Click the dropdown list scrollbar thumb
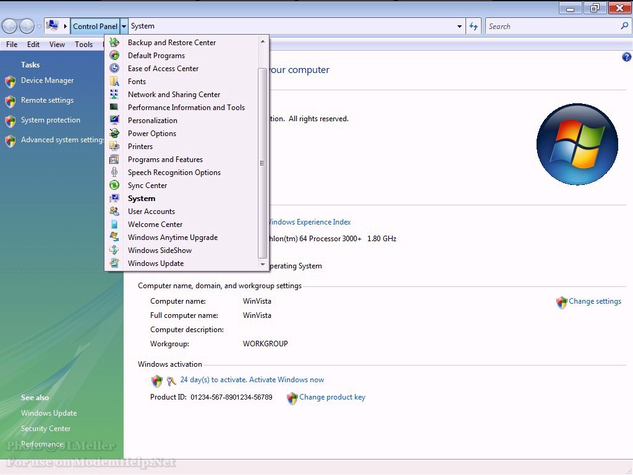 (x=262, y=163)
